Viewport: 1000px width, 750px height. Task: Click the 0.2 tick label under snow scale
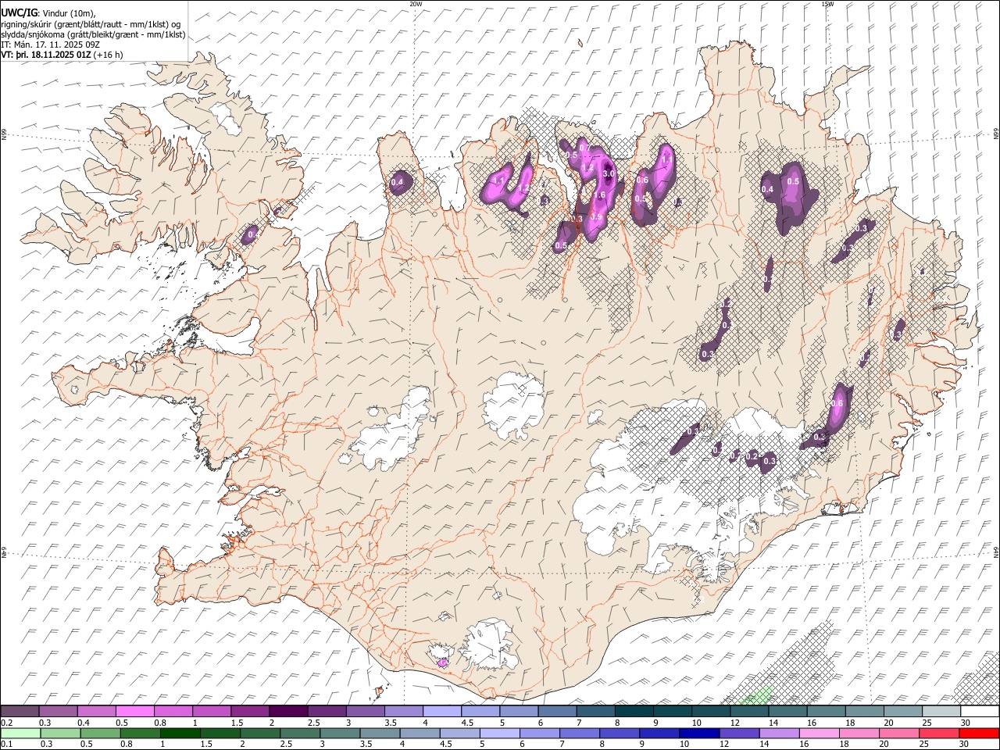pyautogui.click(x=6, y=723)
